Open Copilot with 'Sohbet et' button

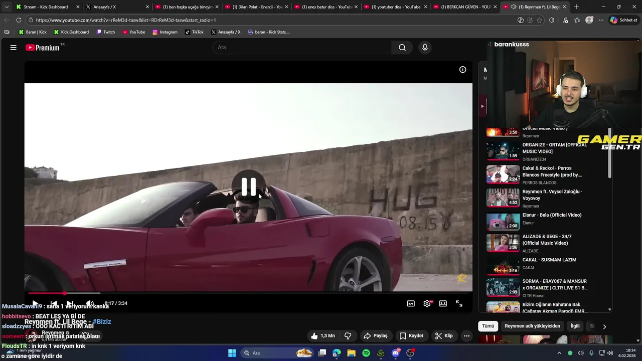coord(624,20)
